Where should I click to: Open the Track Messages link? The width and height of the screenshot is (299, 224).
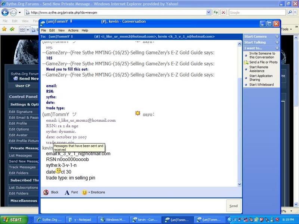click(x=22, y=167)
